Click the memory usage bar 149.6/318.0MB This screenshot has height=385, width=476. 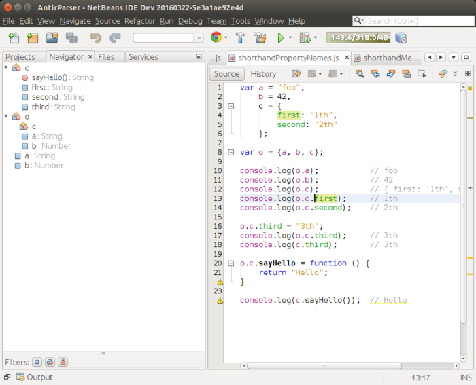click(x=358, y=38)
